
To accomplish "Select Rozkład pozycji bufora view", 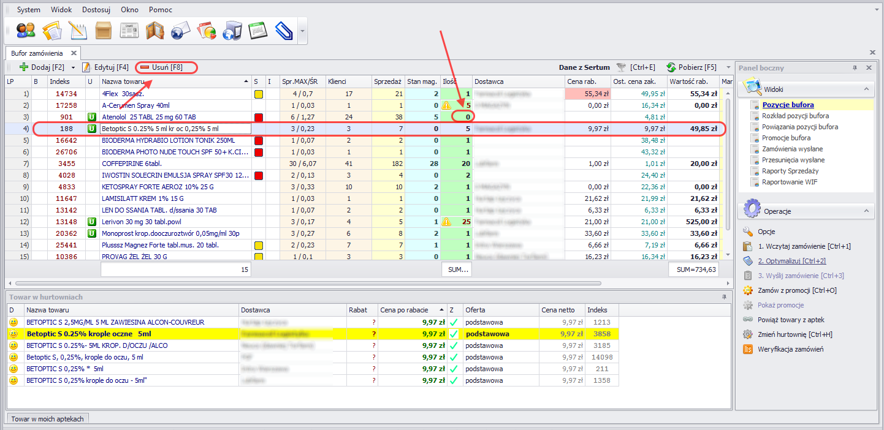I will point(795,116).
